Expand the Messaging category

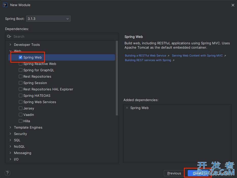coord(10,153)
